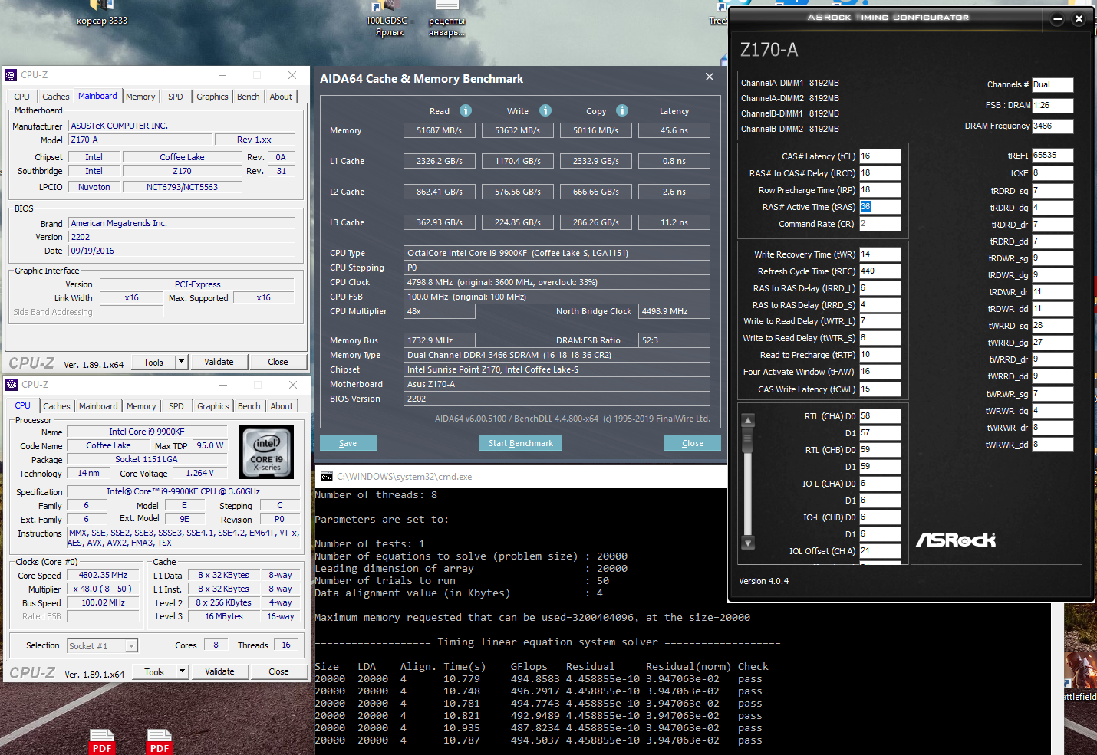This screenshot has width=1097, height=755.
Task: Click the RAS# to CAS# Delay (tRCD) field
Action: (880, 173)
